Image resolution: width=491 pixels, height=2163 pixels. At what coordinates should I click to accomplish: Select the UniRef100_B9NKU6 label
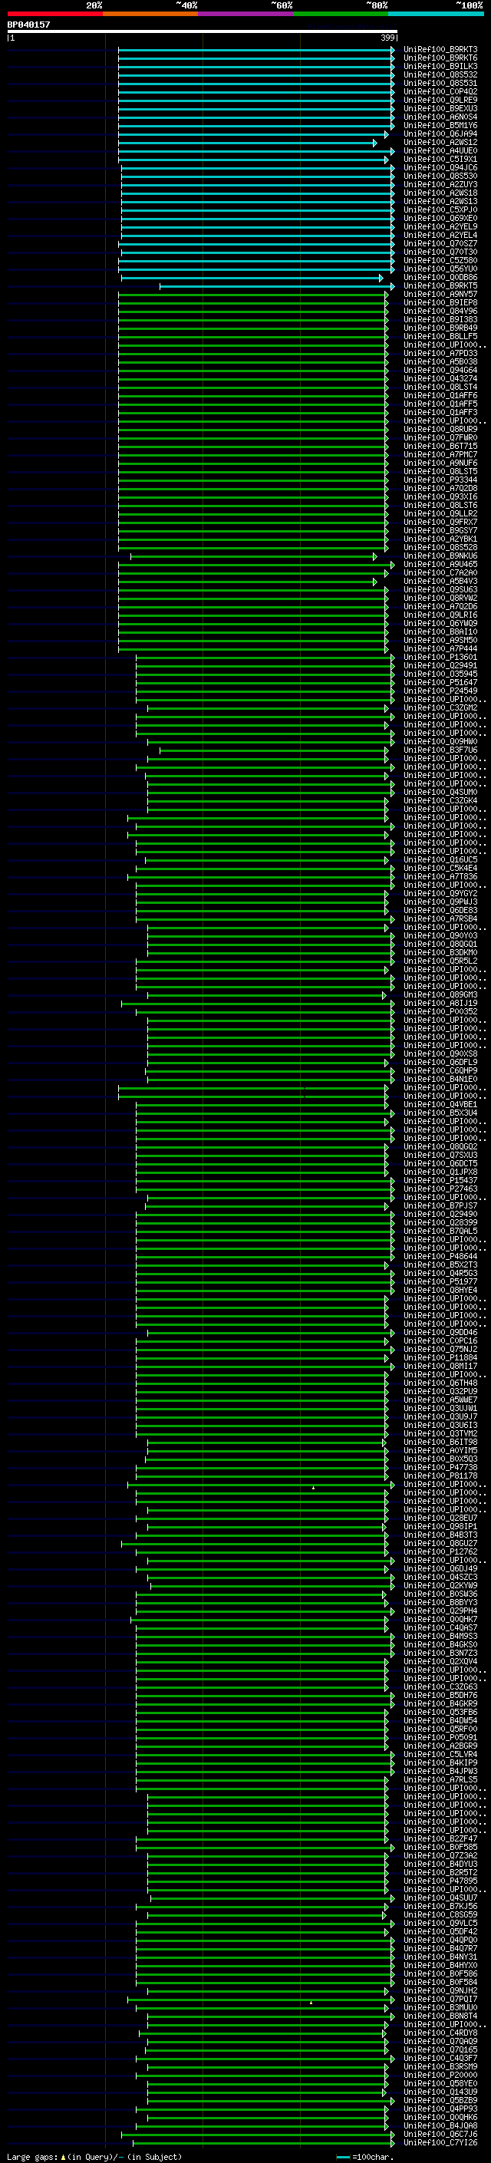[x=440, y=556]
